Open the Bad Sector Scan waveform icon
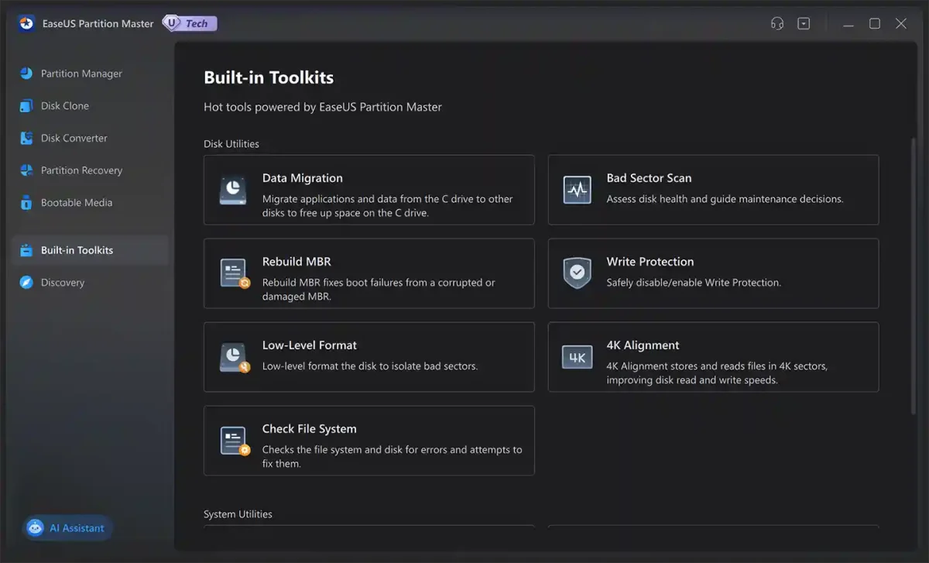 tap(577, 190)
